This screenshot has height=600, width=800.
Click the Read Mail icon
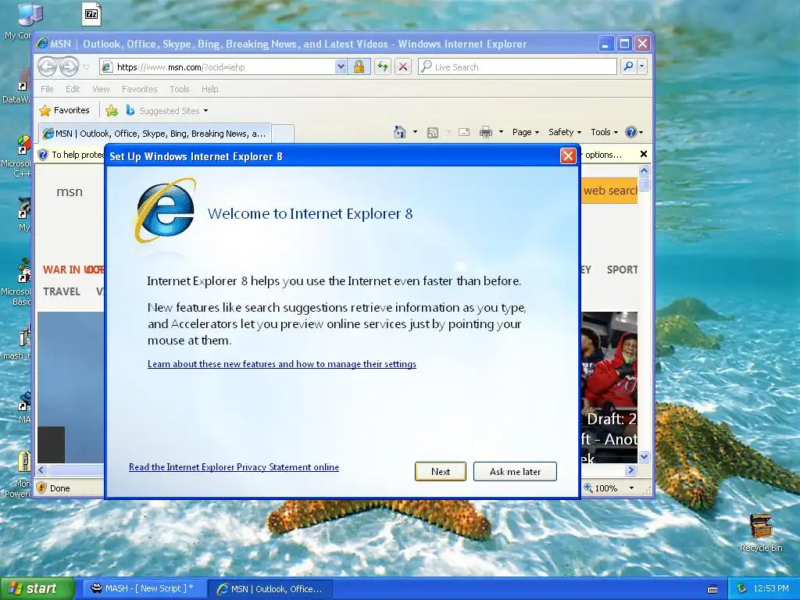coord(464,132)
